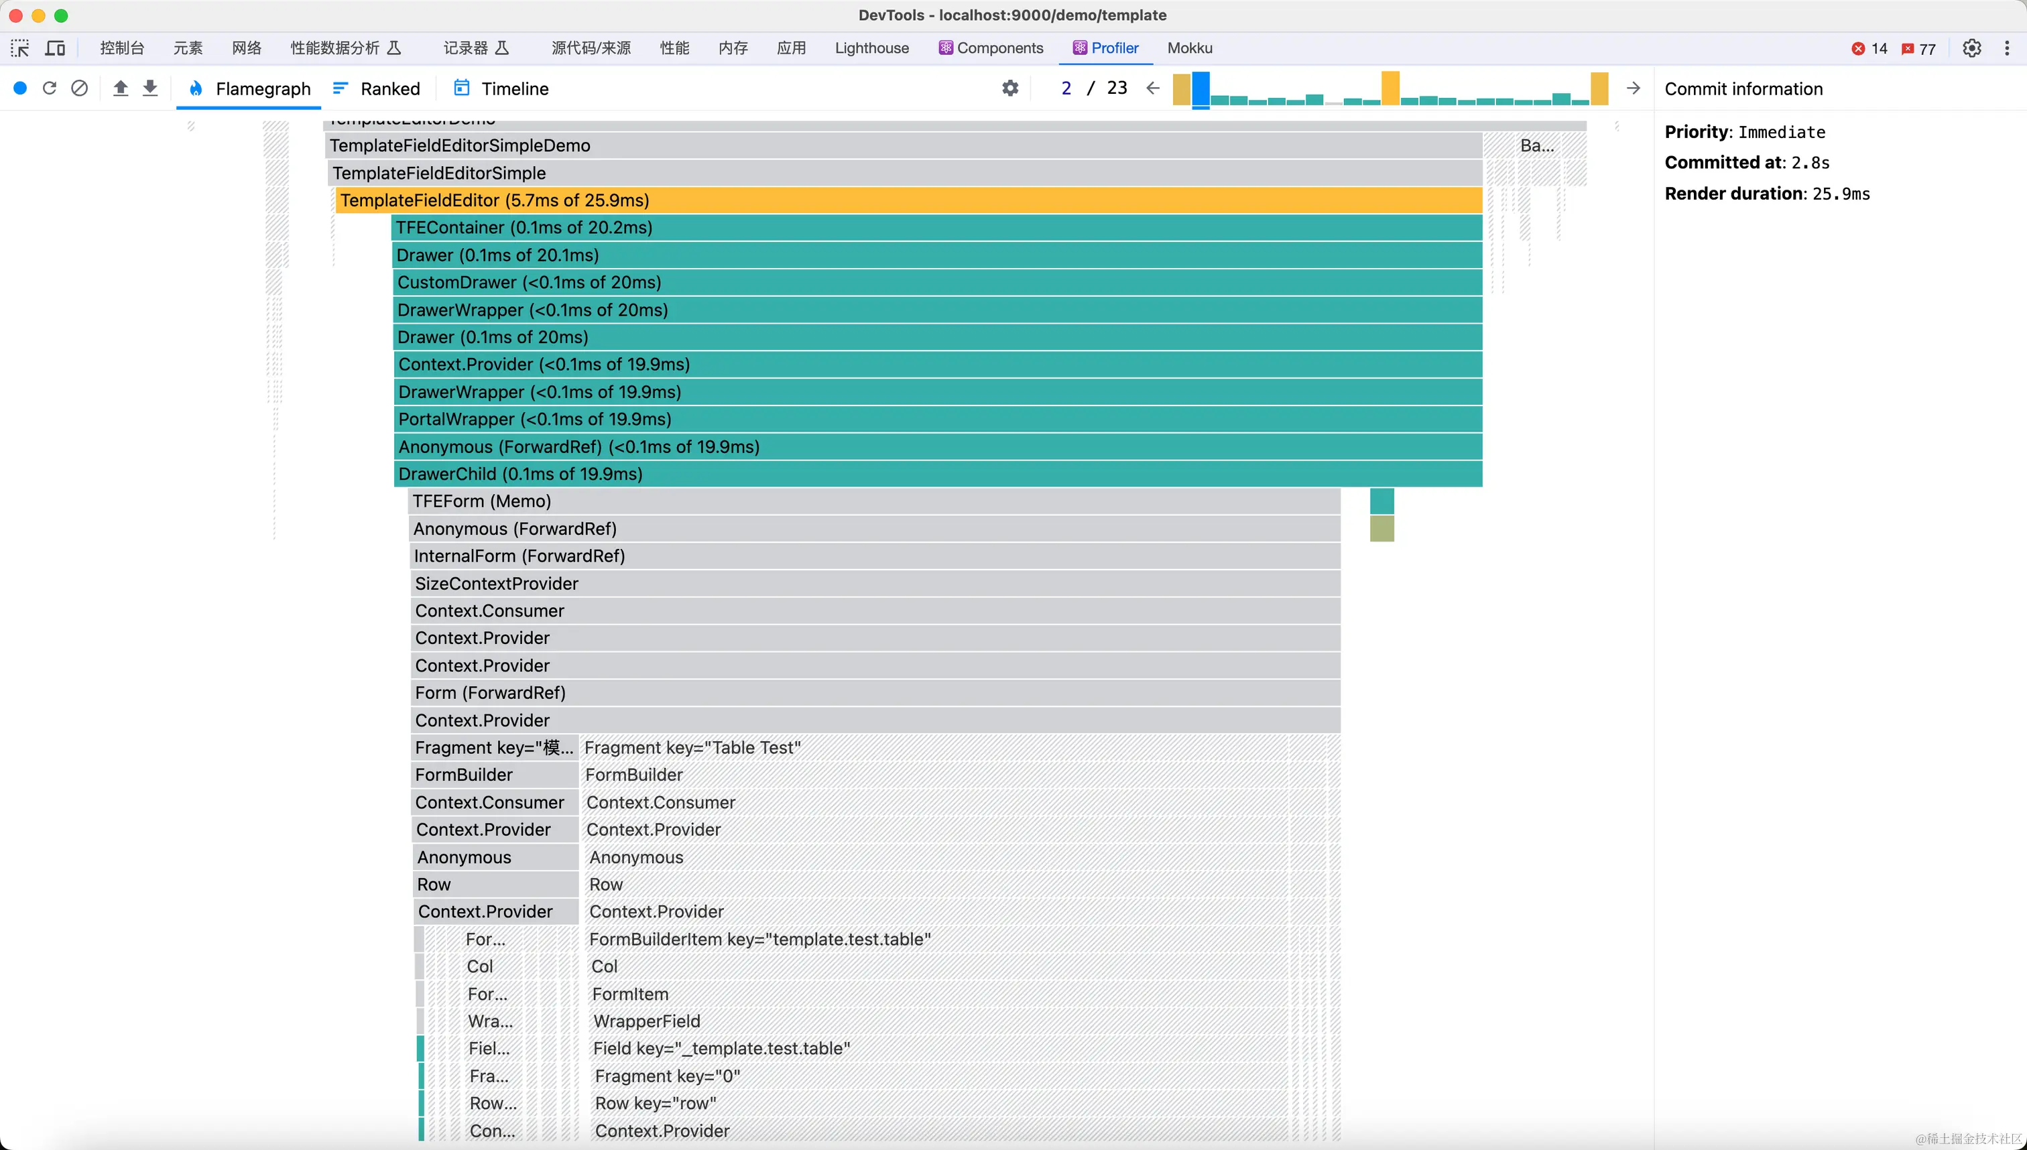Select the TemplateFieldEditor yellow bar
This screenshot has height=1150, width=2027.
click(908, 200)
